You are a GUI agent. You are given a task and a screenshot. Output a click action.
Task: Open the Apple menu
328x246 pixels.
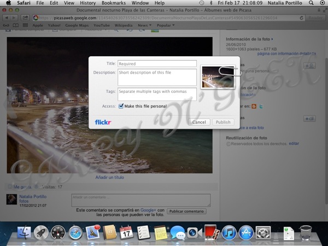9,3
